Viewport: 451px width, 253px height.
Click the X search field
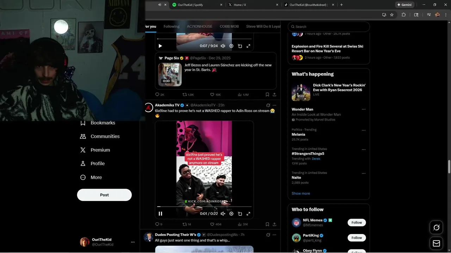click(329, 27)
